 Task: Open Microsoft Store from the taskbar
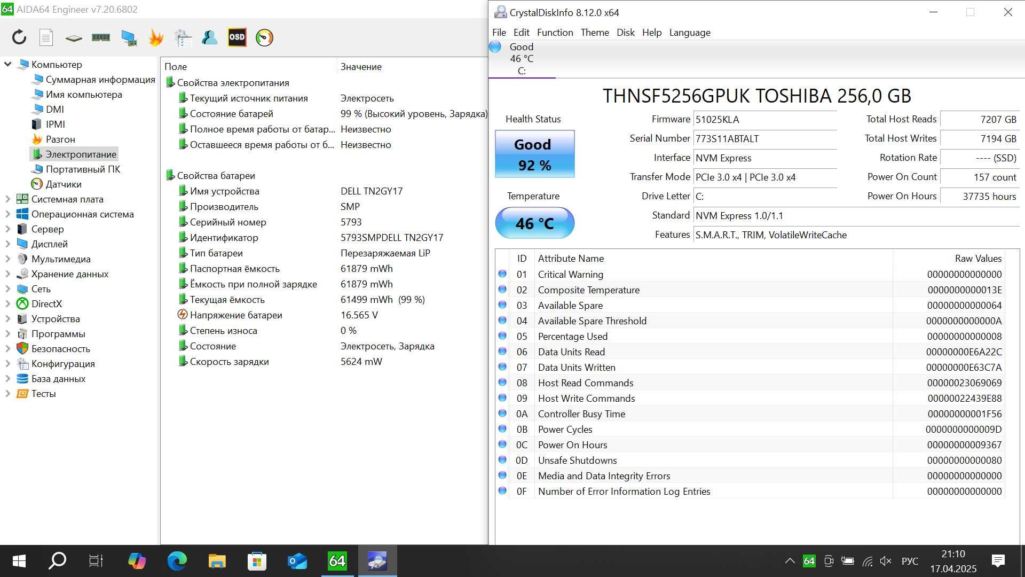coord(257,561)
